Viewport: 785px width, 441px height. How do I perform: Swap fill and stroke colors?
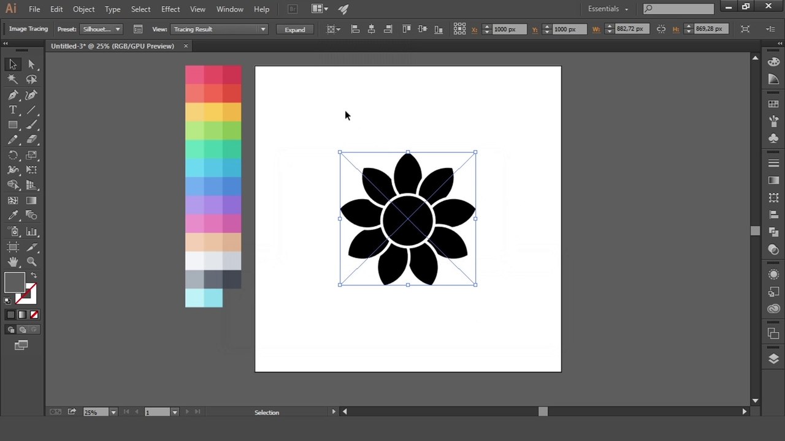[34, 276]
